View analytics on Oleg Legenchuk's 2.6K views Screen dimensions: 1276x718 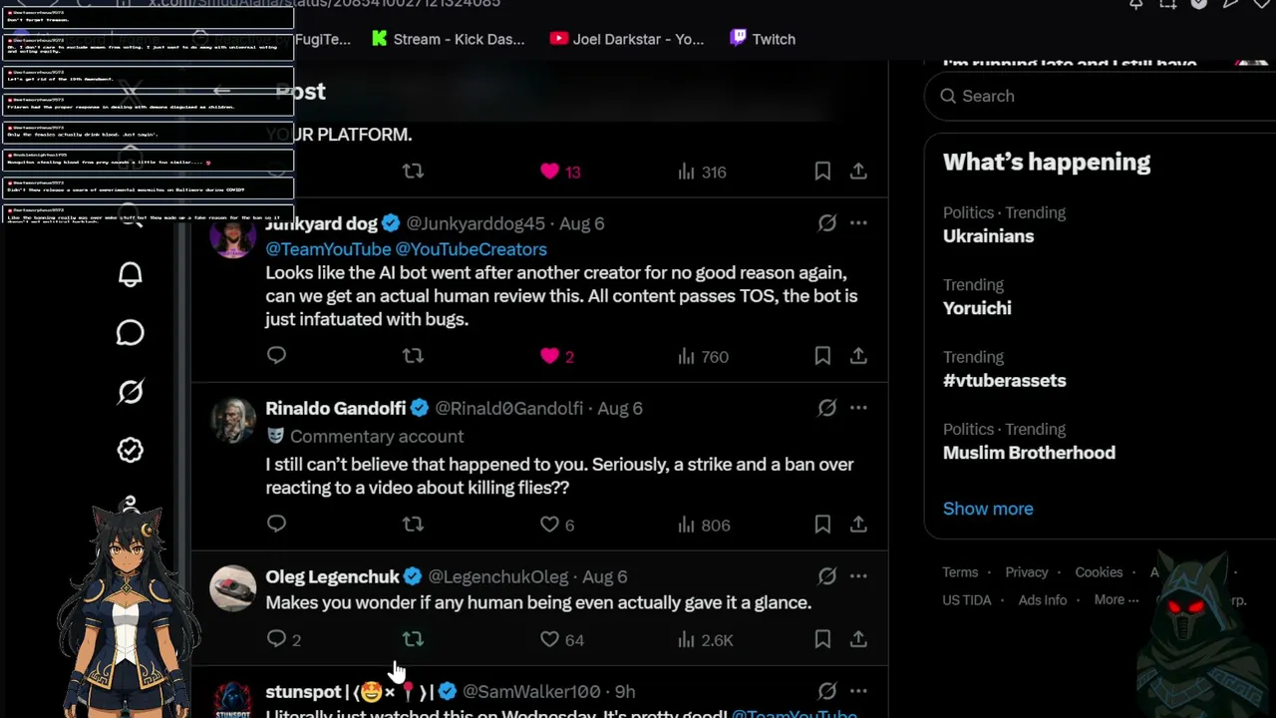tap(705, 640)
